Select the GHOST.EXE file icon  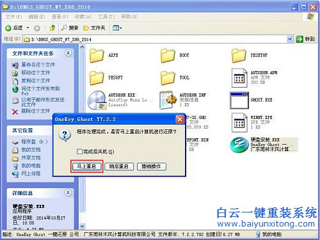click(239, 100)
